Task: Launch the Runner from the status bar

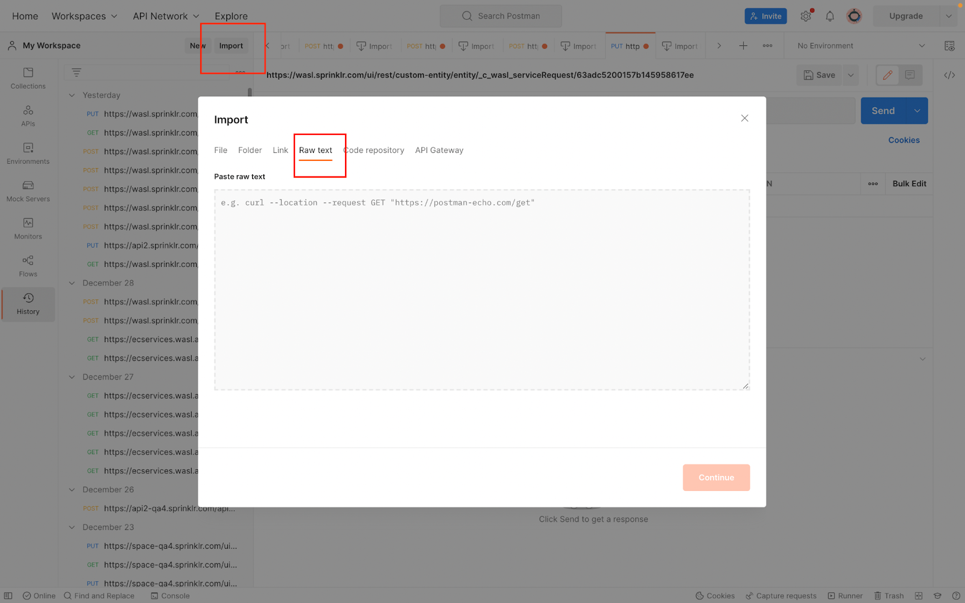Action: pos(845,596)
